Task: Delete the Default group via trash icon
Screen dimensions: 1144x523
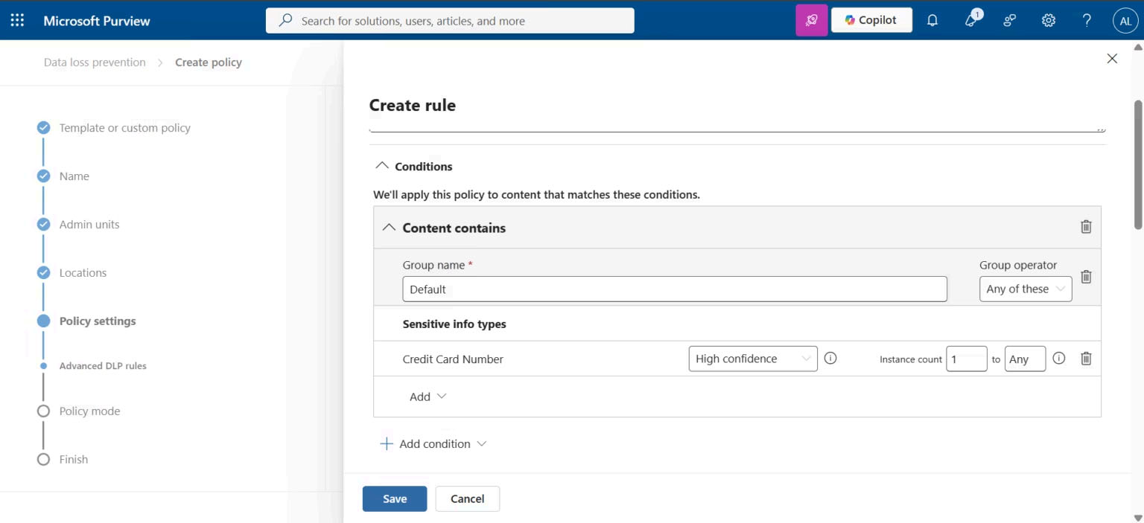Action: click(x=1086, y=276)
